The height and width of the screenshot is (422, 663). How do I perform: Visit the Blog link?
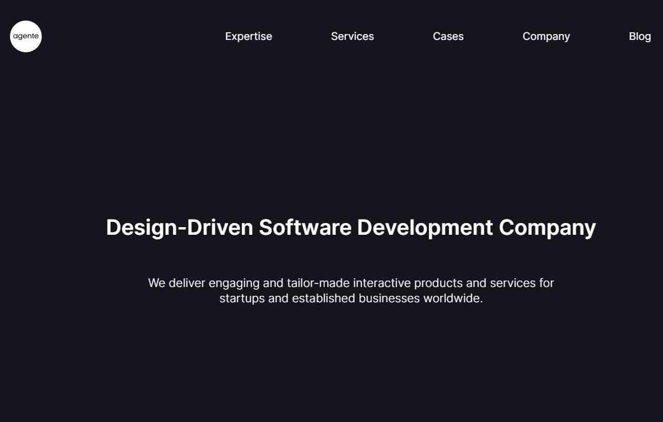639,37
